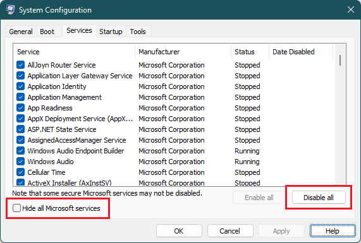
Task: Click Stopped status of ASP.NET State Service
Action: coord(247,129)
